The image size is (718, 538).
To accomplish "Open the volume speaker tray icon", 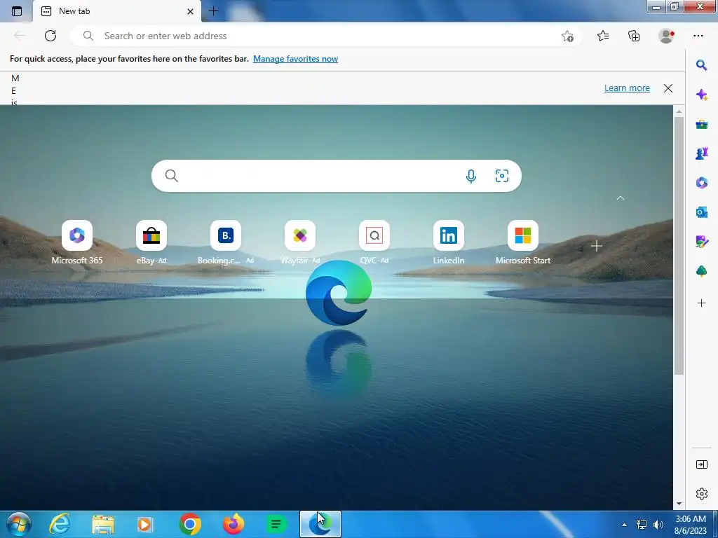I will coord(658,525).
